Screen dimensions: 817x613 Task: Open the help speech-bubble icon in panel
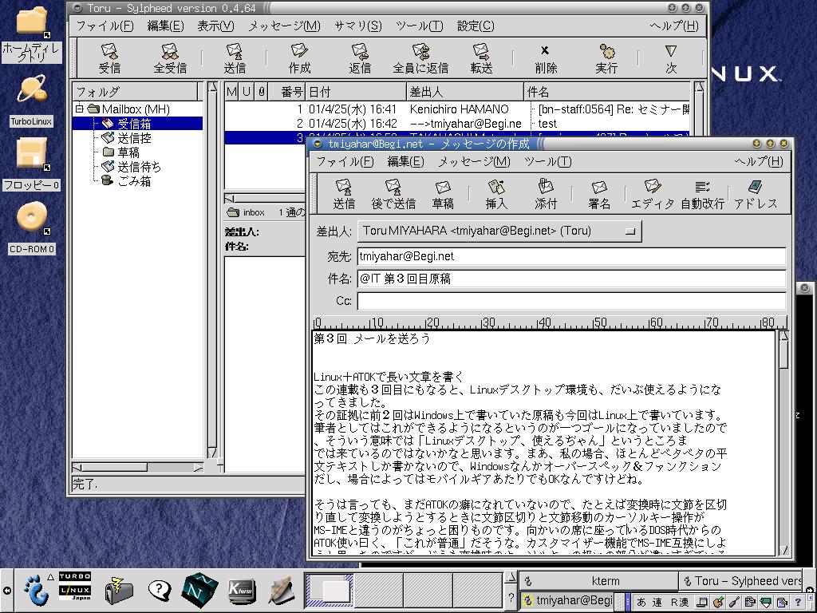point(160,590)
